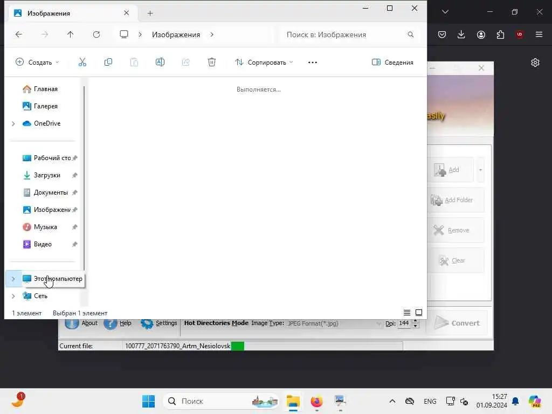Open Firefox downloads arrow icon

[x=461, y=34]
